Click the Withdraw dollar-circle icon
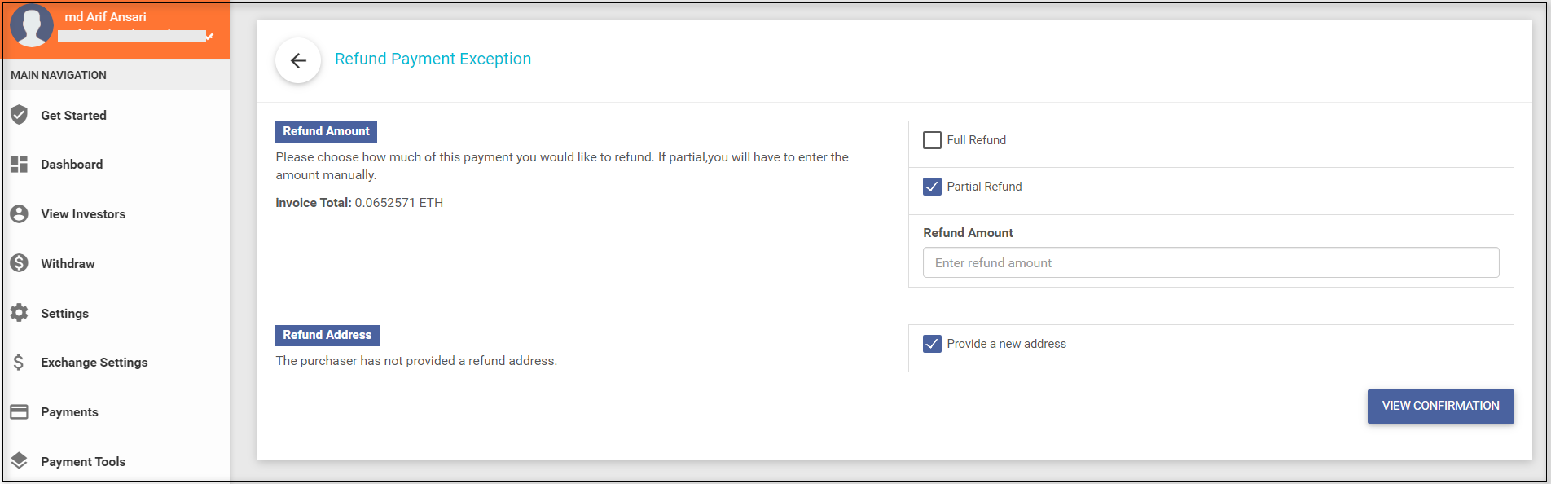 (20, 263)
